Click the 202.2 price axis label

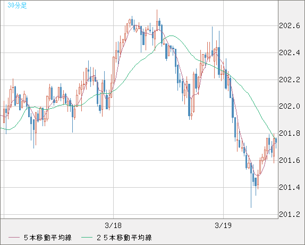point(290,80)
